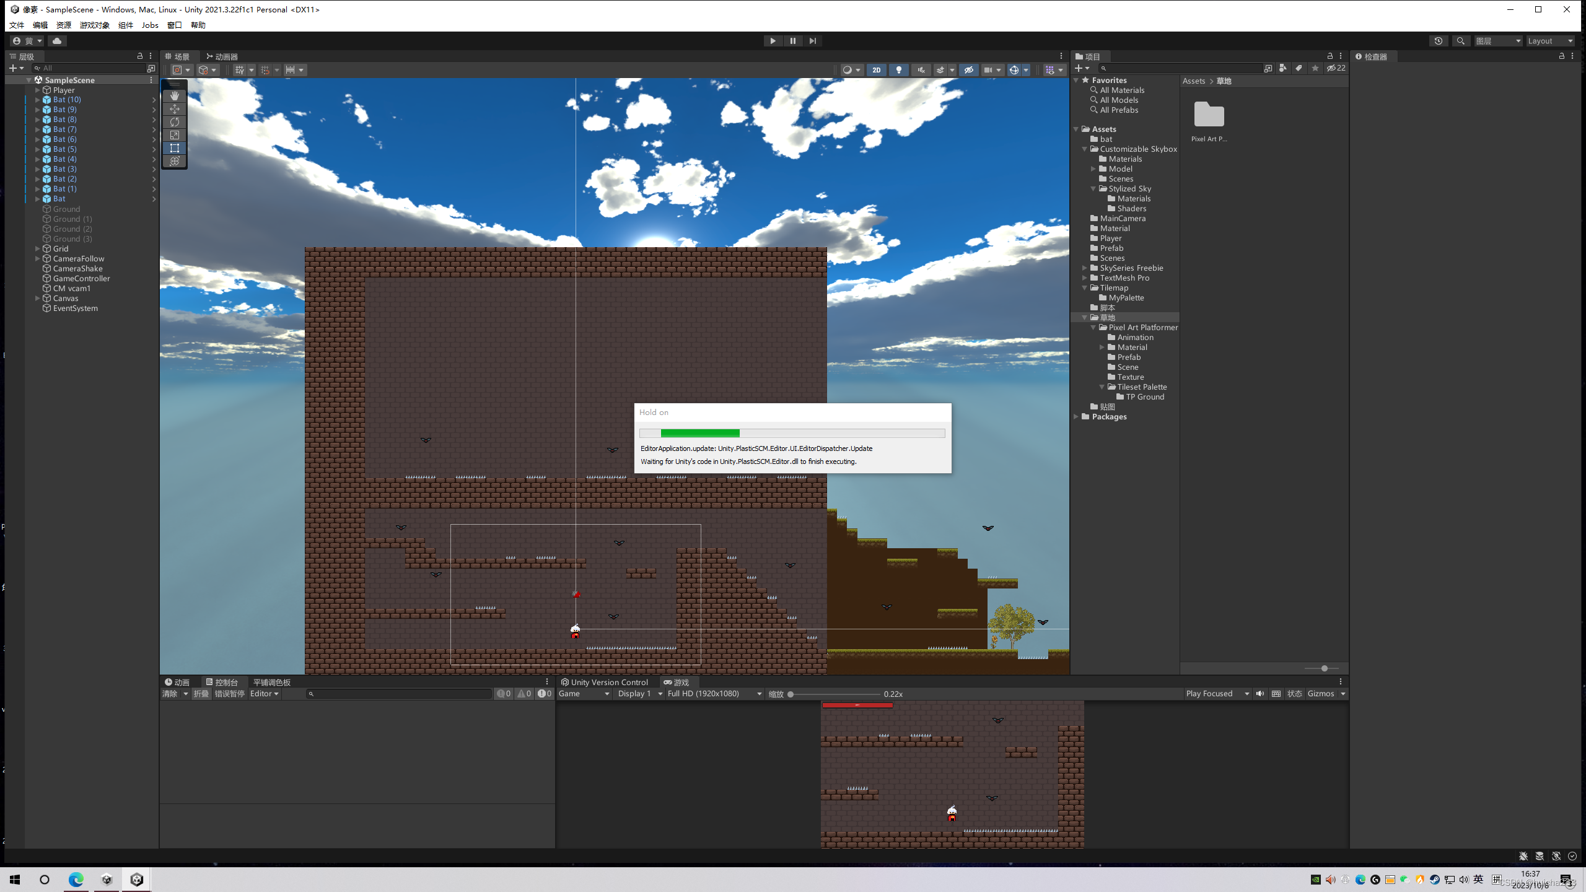Toggle scene Gizmos button

click(1014, 70)
